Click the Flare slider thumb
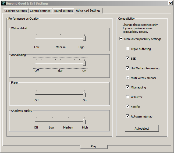 click(84, 94)
